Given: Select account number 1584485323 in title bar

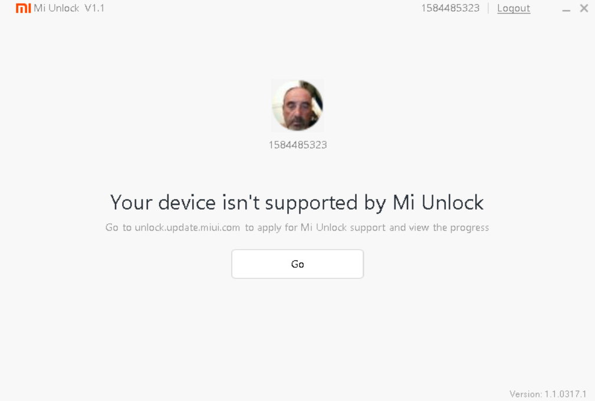Looking at the screenshot, I should click(x=450, y=8).
